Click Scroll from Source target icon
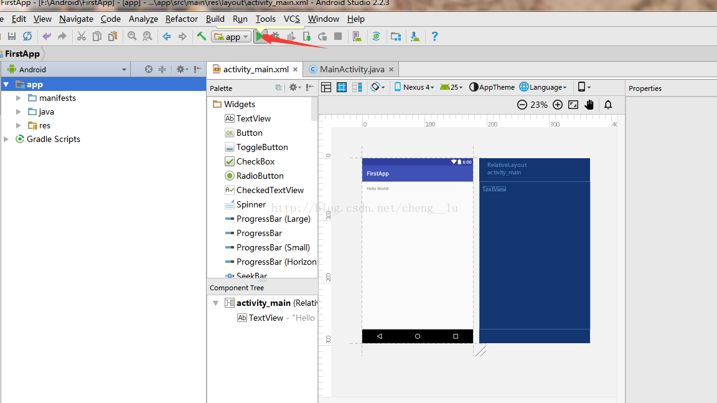The height and width of the screenshot is (403, 717). point(149,69)
